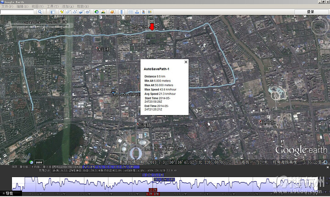Select the blue speed legend bar
This screenshot has width=330, height=197.
[x=111, y=167]
